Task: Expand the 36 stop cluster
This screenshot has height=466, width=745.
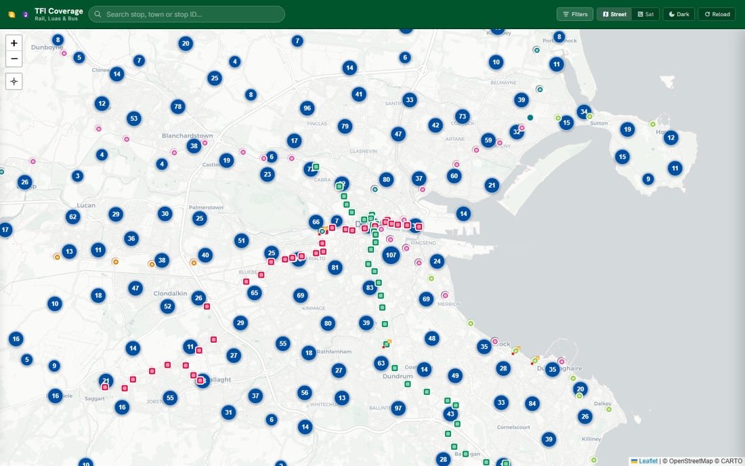Action: (x=131, y=238)
